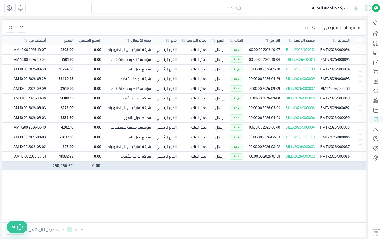Viewport: 384px width, 240px height.
Task: Sort by النوع column header
Action: coord(218,40)
